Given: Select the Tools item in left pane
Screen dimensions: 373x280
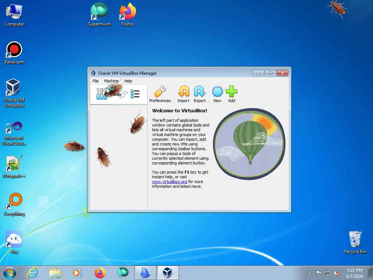Looking at the screenshot, I should pyautogui.click(x=118, y=94).
